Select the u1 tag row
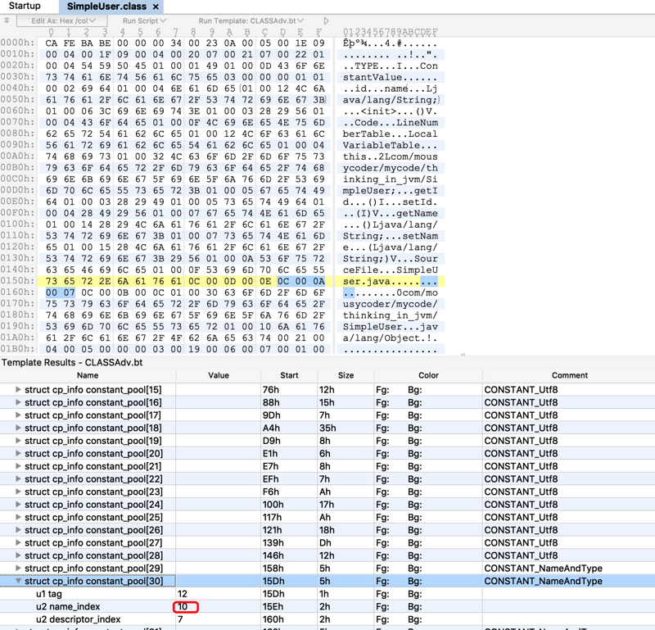Viewport: 655px width, 630px height. pos(327,594)
